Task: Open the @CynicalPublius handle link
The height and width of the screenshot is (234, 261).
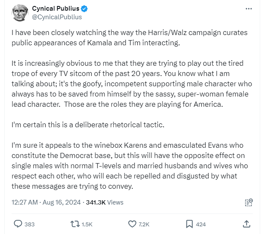Action: coord(57,17)
